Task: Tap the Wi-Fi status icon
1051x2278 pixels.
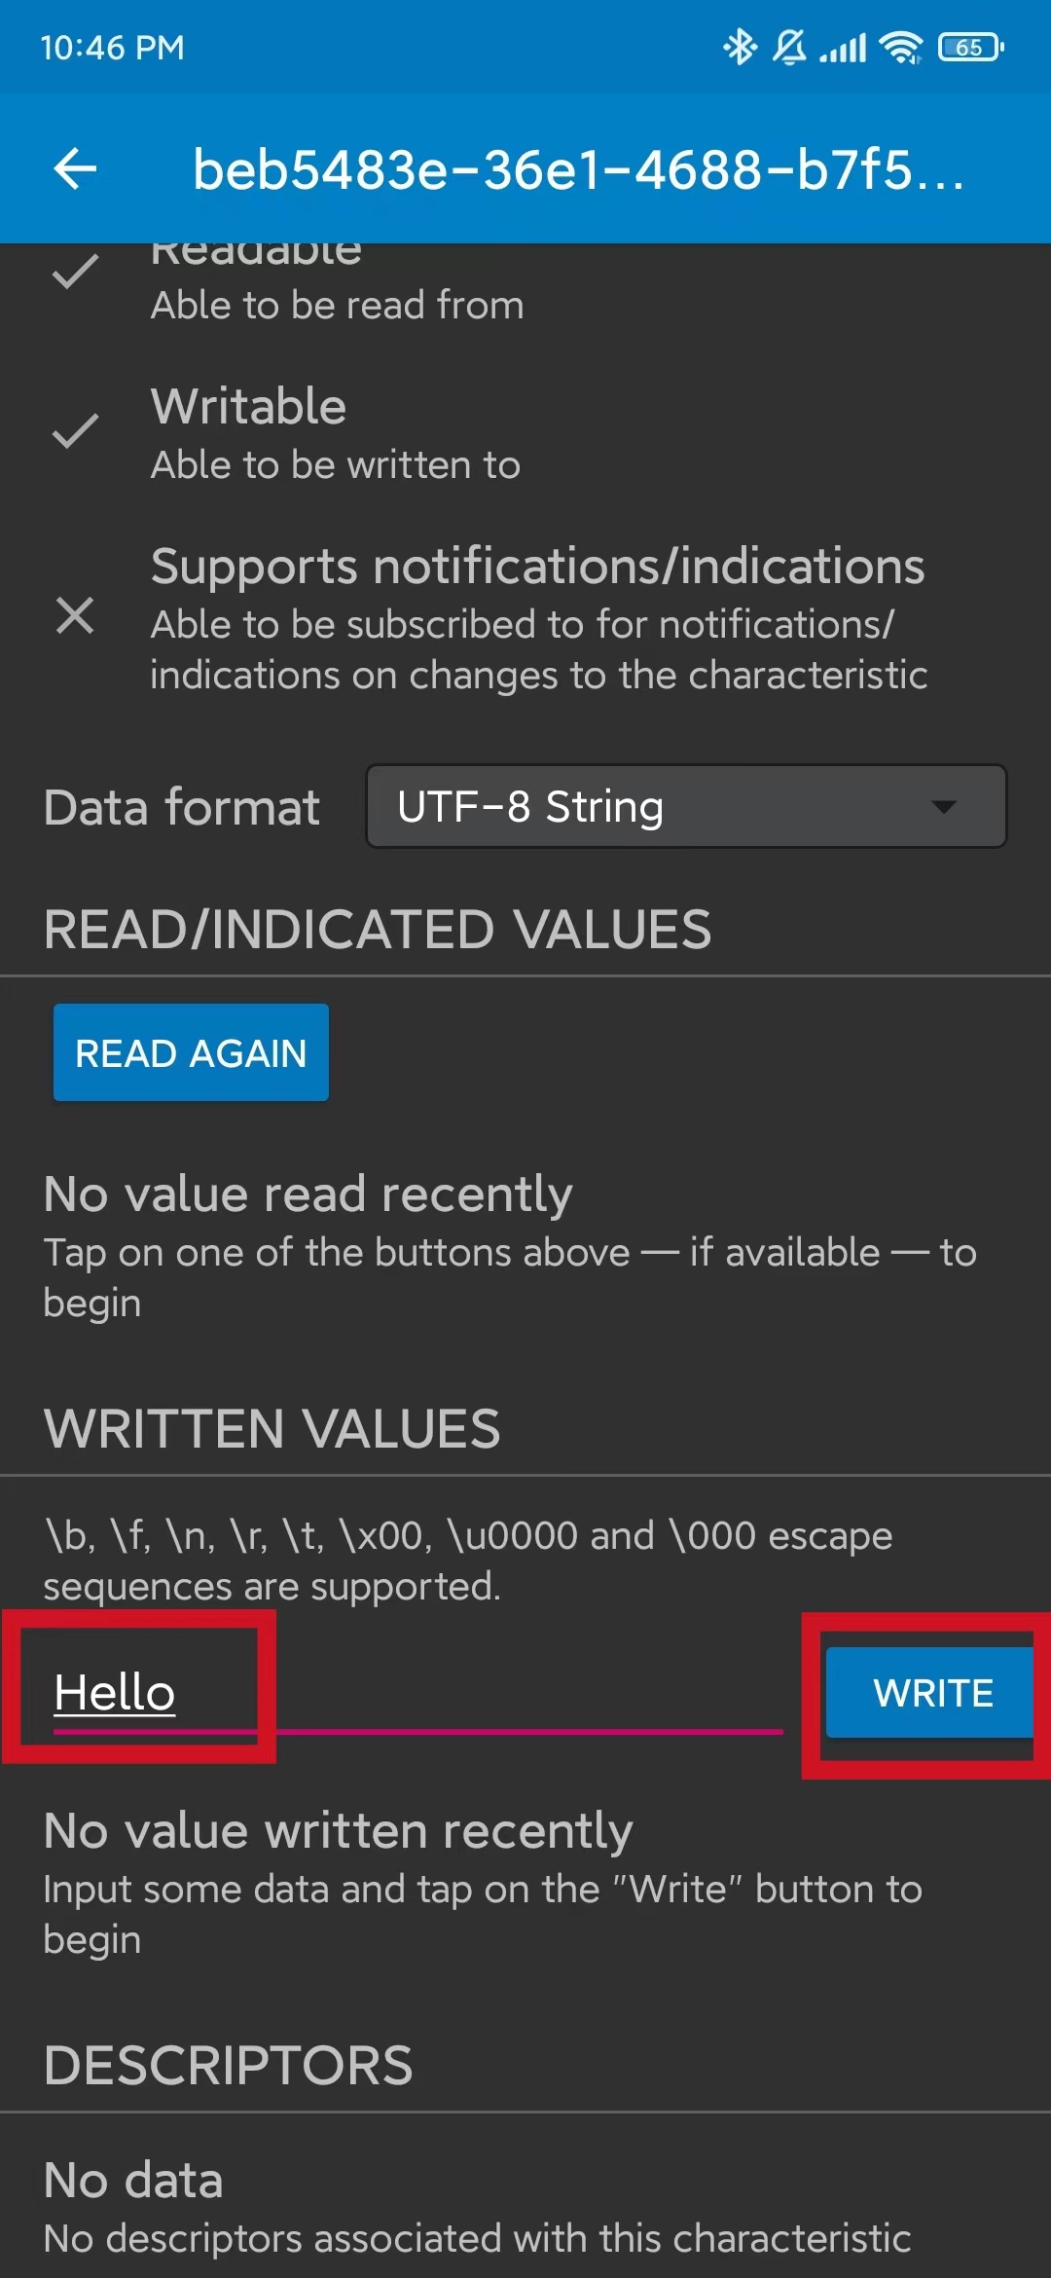Action: coord(900,47)
